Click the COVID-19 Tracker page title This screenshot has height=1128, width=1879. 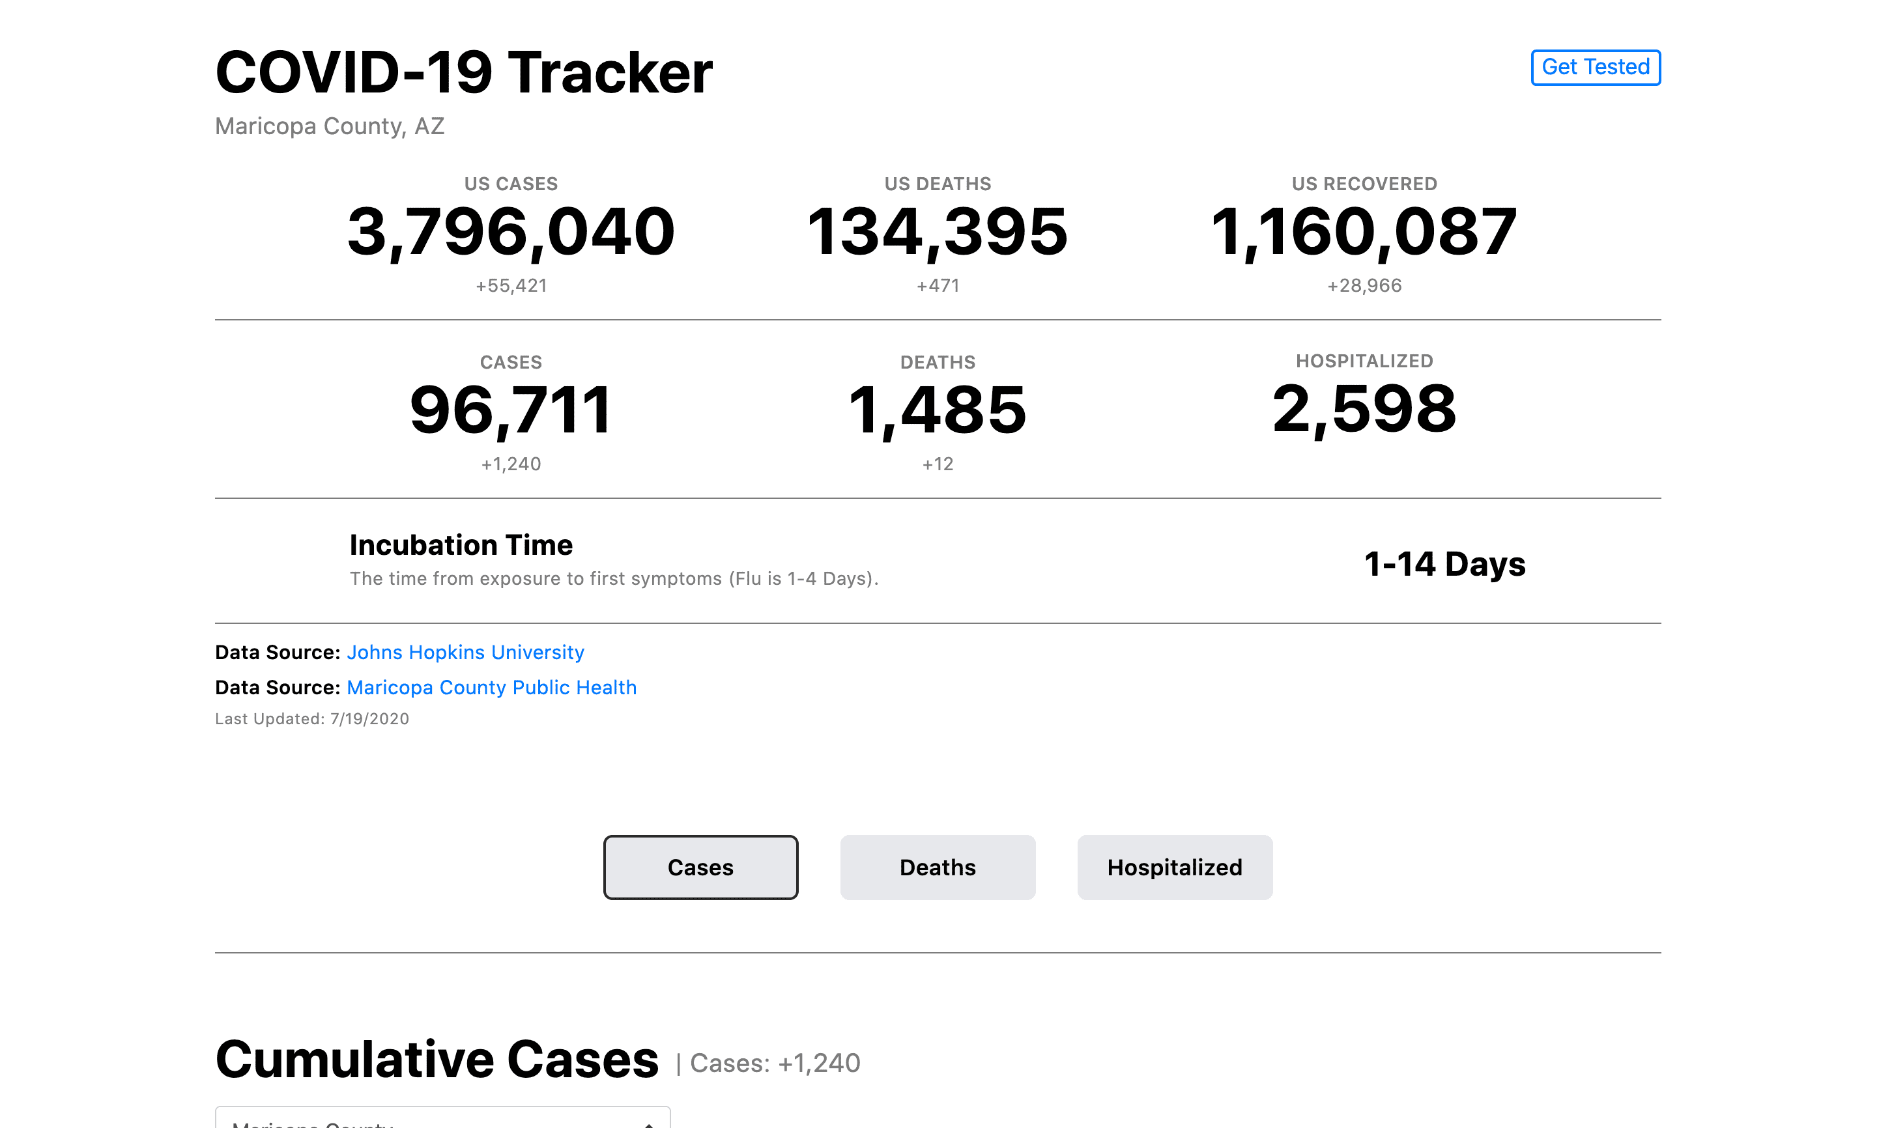[464, 72]
